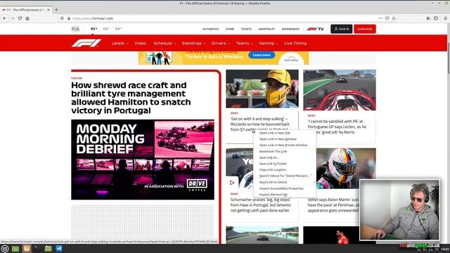Click the padlock site security icon

point(69,18)
